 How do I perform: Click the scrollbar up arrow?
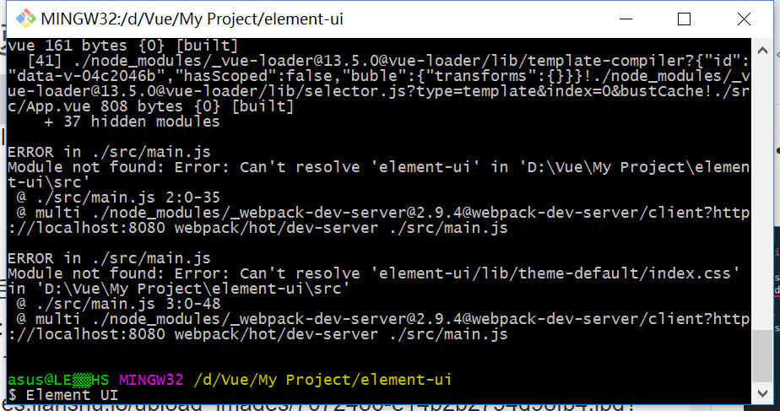(763, 47)
